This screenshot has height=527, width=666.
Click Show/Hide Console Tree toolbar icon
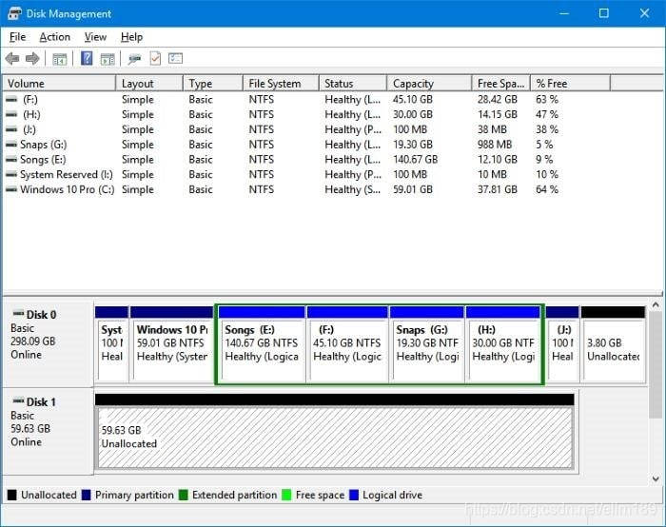click(x=59, y=59)
